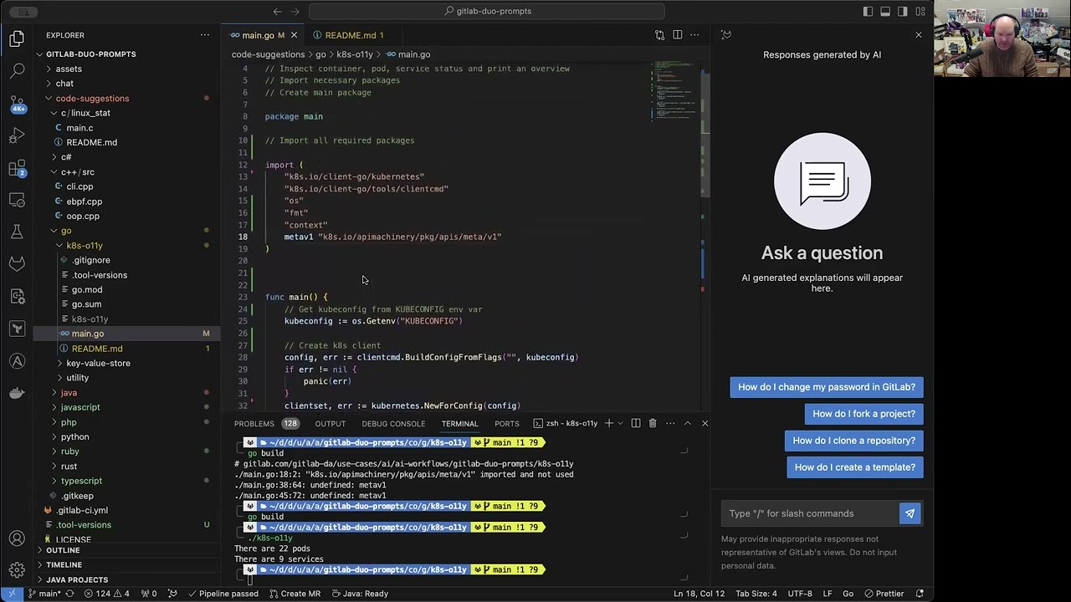Toggle the primary side bar layout button
The width and height of the screenshot is (1071, 602).
868,12
